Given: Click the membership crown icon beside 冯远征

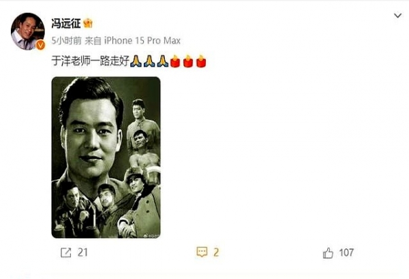Looking at the screenshot, I should pyautogui.click(x=88, y=23).
